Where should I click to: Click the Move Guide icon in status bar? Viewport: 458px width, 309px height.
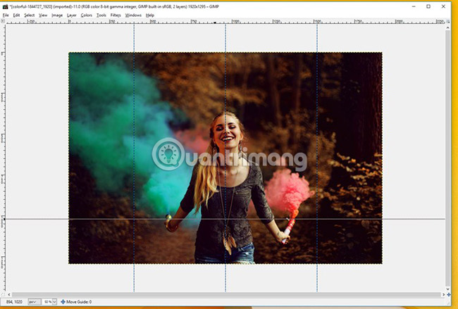tap(63, 301)
